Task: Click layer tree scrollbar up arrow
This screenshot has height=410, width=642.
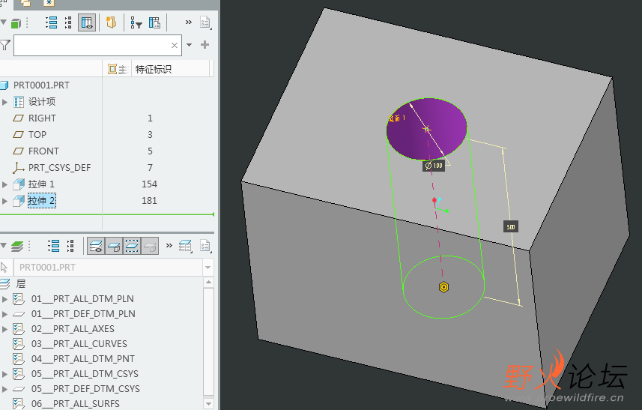Action: (x=208, y=283)
